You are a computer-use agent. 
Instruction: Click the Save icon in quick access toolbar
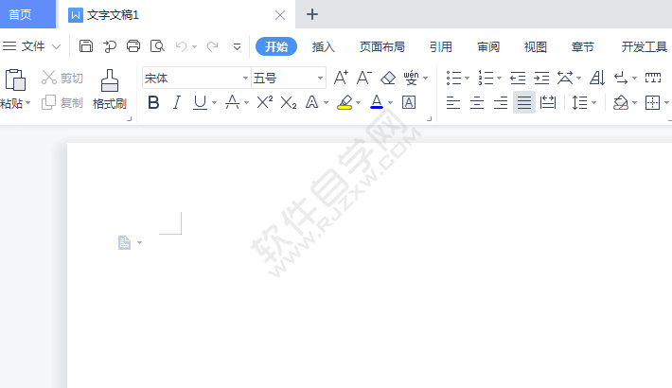coord(86,45)
